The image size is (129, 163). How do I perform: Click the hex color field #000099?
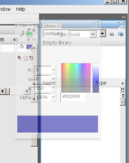73,97
